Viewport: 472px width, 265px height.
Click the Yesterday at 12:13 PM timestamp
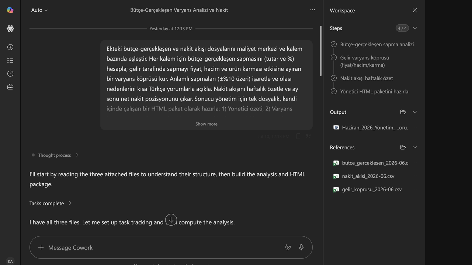(171, 28)
